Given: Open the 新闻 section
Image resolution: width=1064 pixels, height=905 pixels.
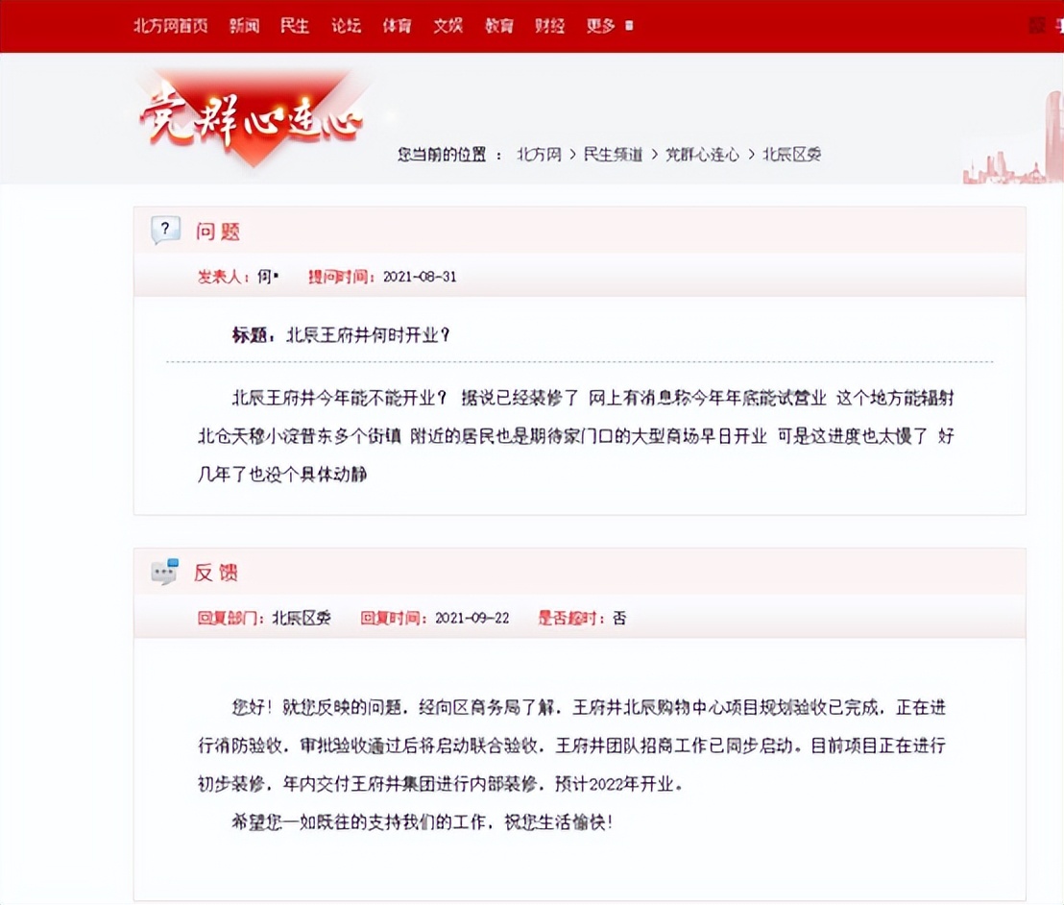Looking at the screenshot, I should coord(244,26).
